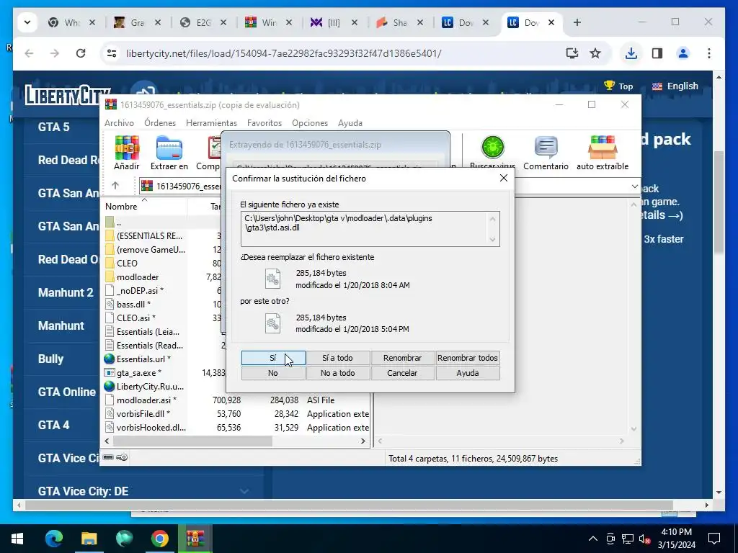Select the (remove GameU... folder

coord(151,250)
